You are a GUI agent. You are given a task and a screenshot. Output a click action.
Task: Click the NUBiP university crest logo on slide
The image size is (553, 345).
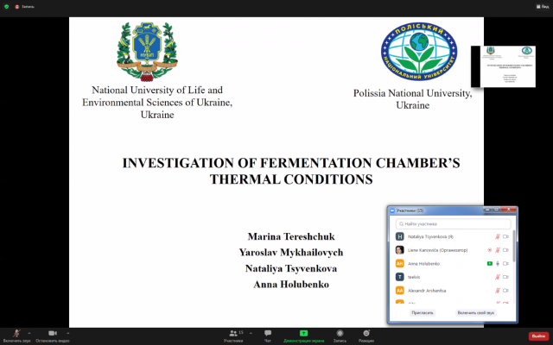click(x=148, y=52)
